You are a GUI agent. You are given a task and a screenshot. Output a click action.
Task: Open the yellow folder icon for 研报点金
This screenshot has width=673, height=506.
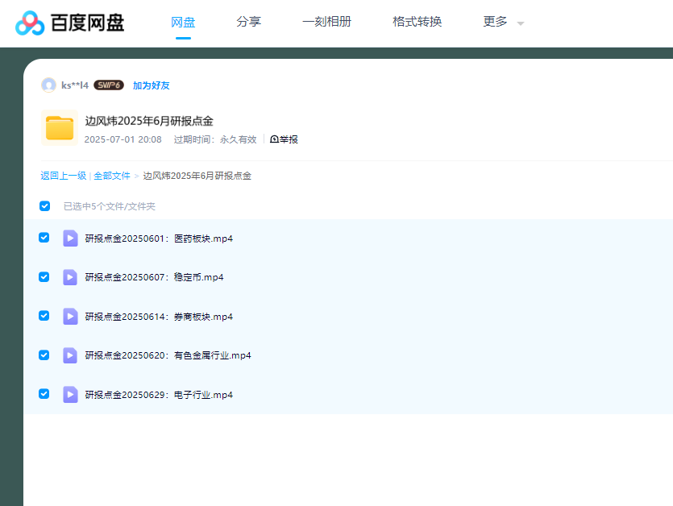point(58,127)
